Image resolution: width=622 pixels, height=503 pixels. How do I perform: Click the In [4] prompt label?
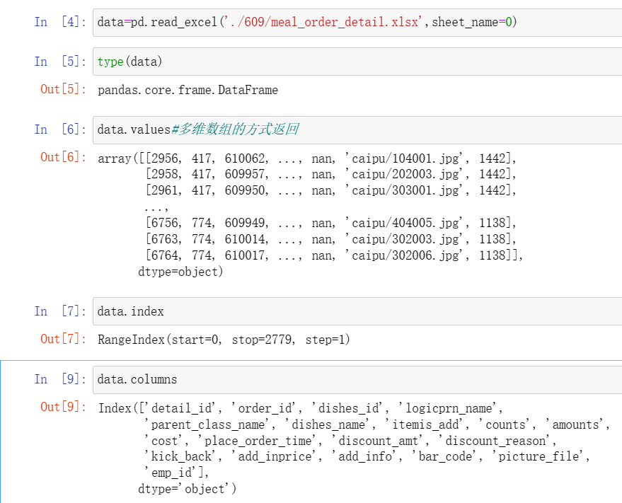pyautogui.click(x=60, y=22)
